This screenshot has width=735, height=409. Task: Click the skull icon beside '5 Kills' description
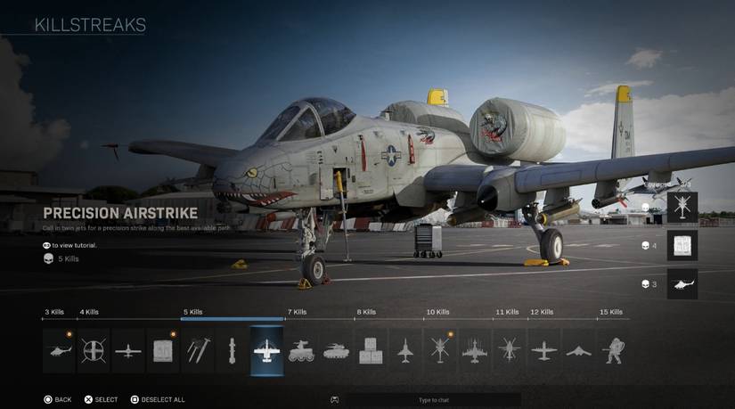[48, 258]
